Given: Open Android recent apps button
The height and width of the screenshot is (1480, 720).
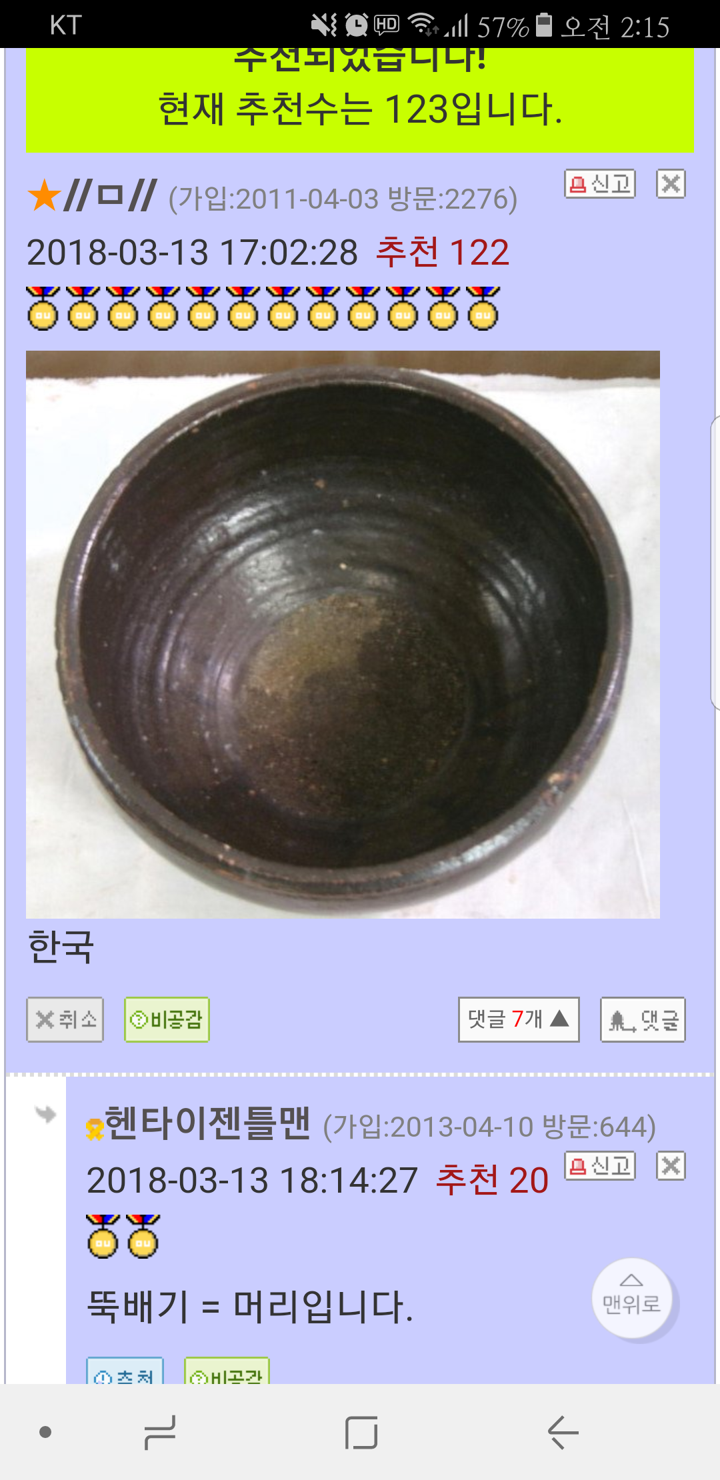Looking at the screenshot, I should pos(160,1432).
